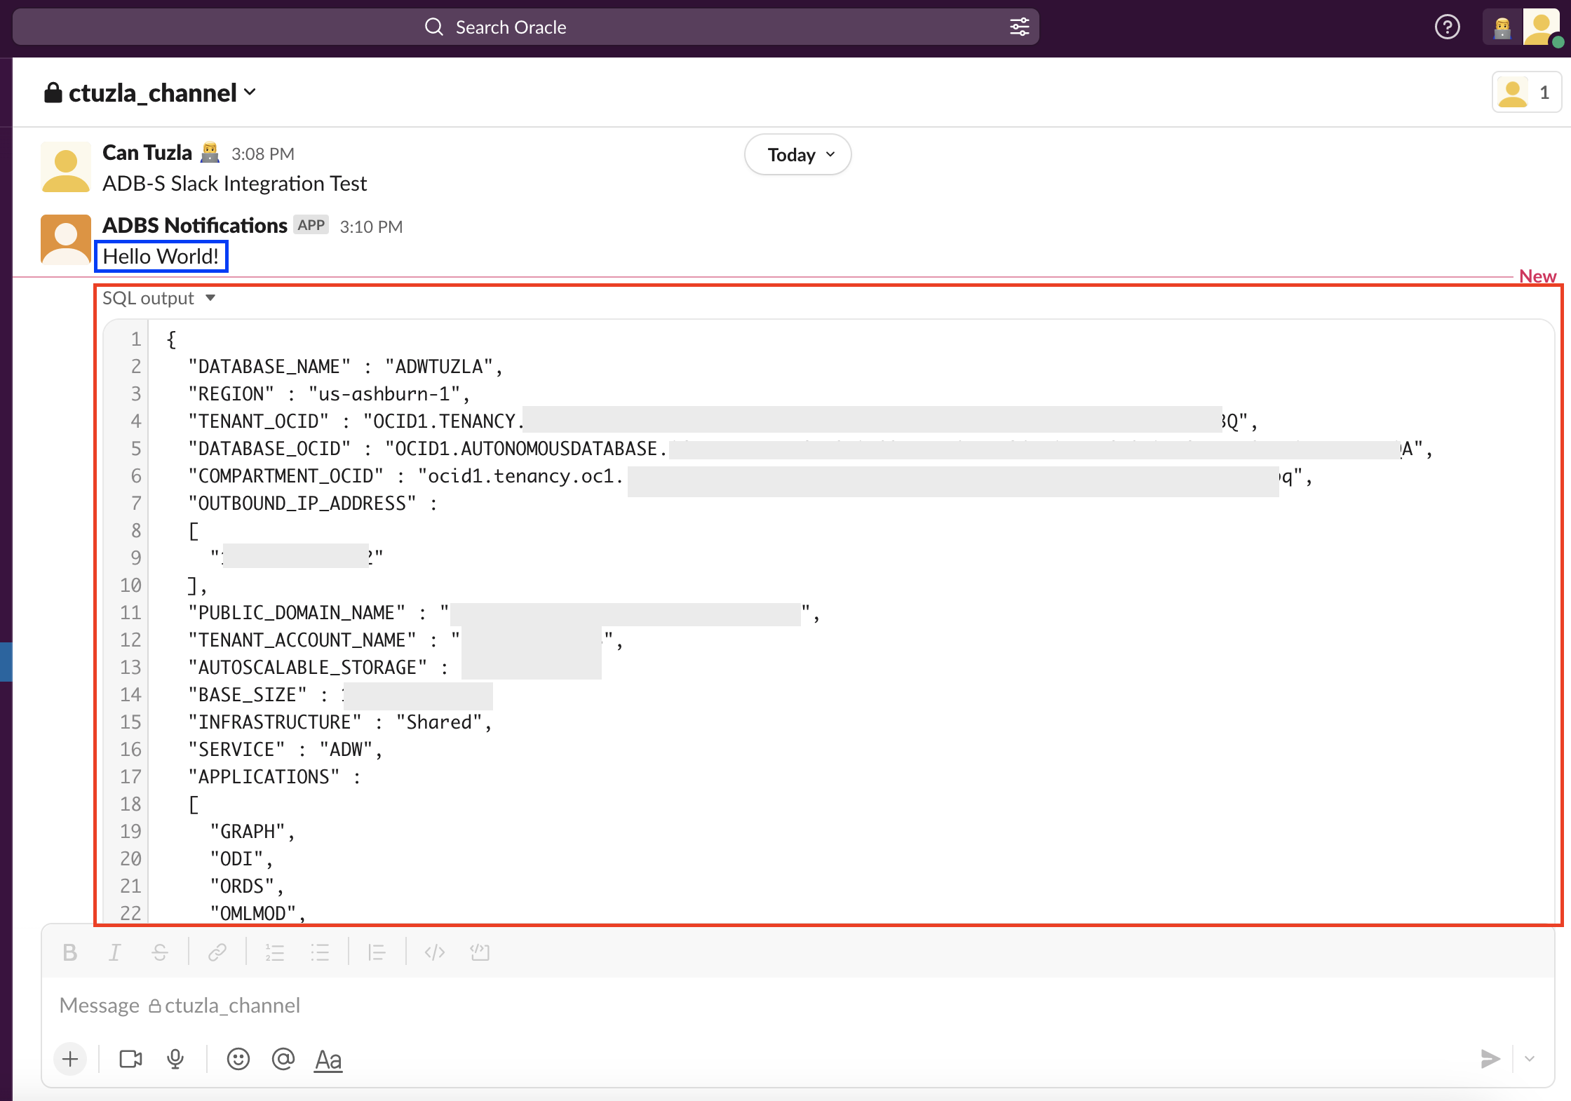The height and width of the screenshot is (1101, 1571).
Task: Toggle bold formatting in message composer
Action: [70, 952]
